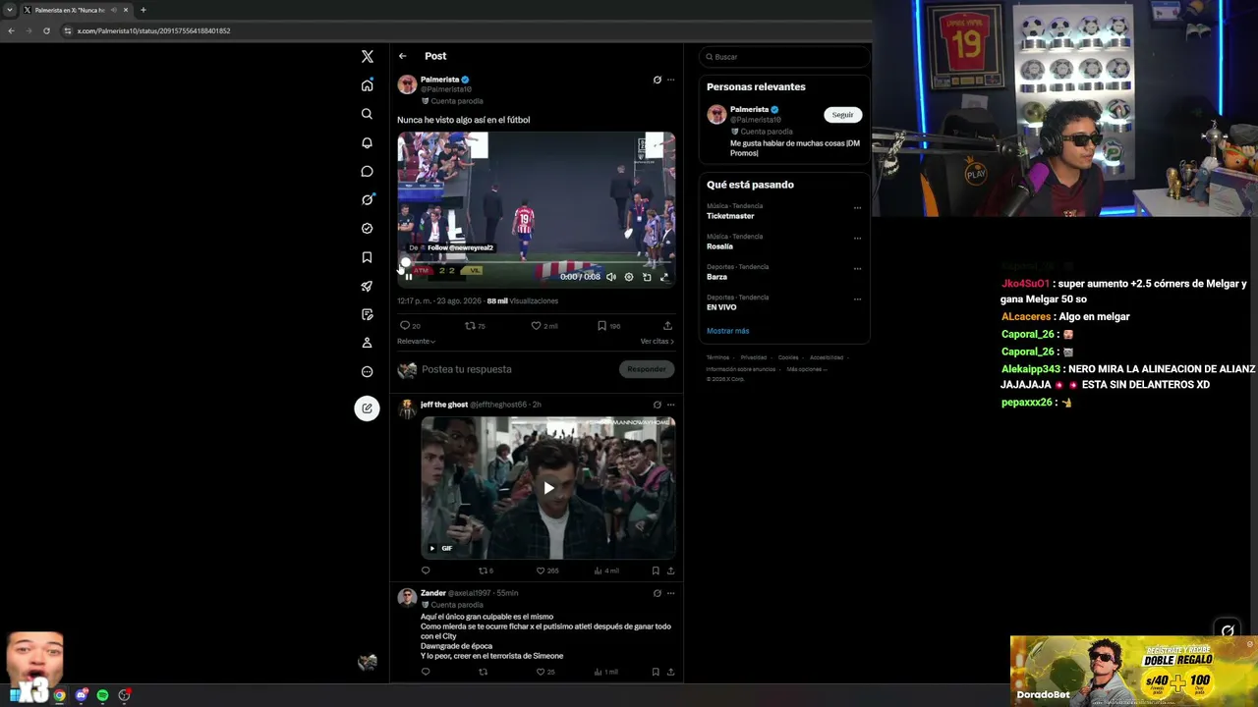Go back with Post header arrow
The height and width of the screenshot is (707, 1258).
click(402, 56)
